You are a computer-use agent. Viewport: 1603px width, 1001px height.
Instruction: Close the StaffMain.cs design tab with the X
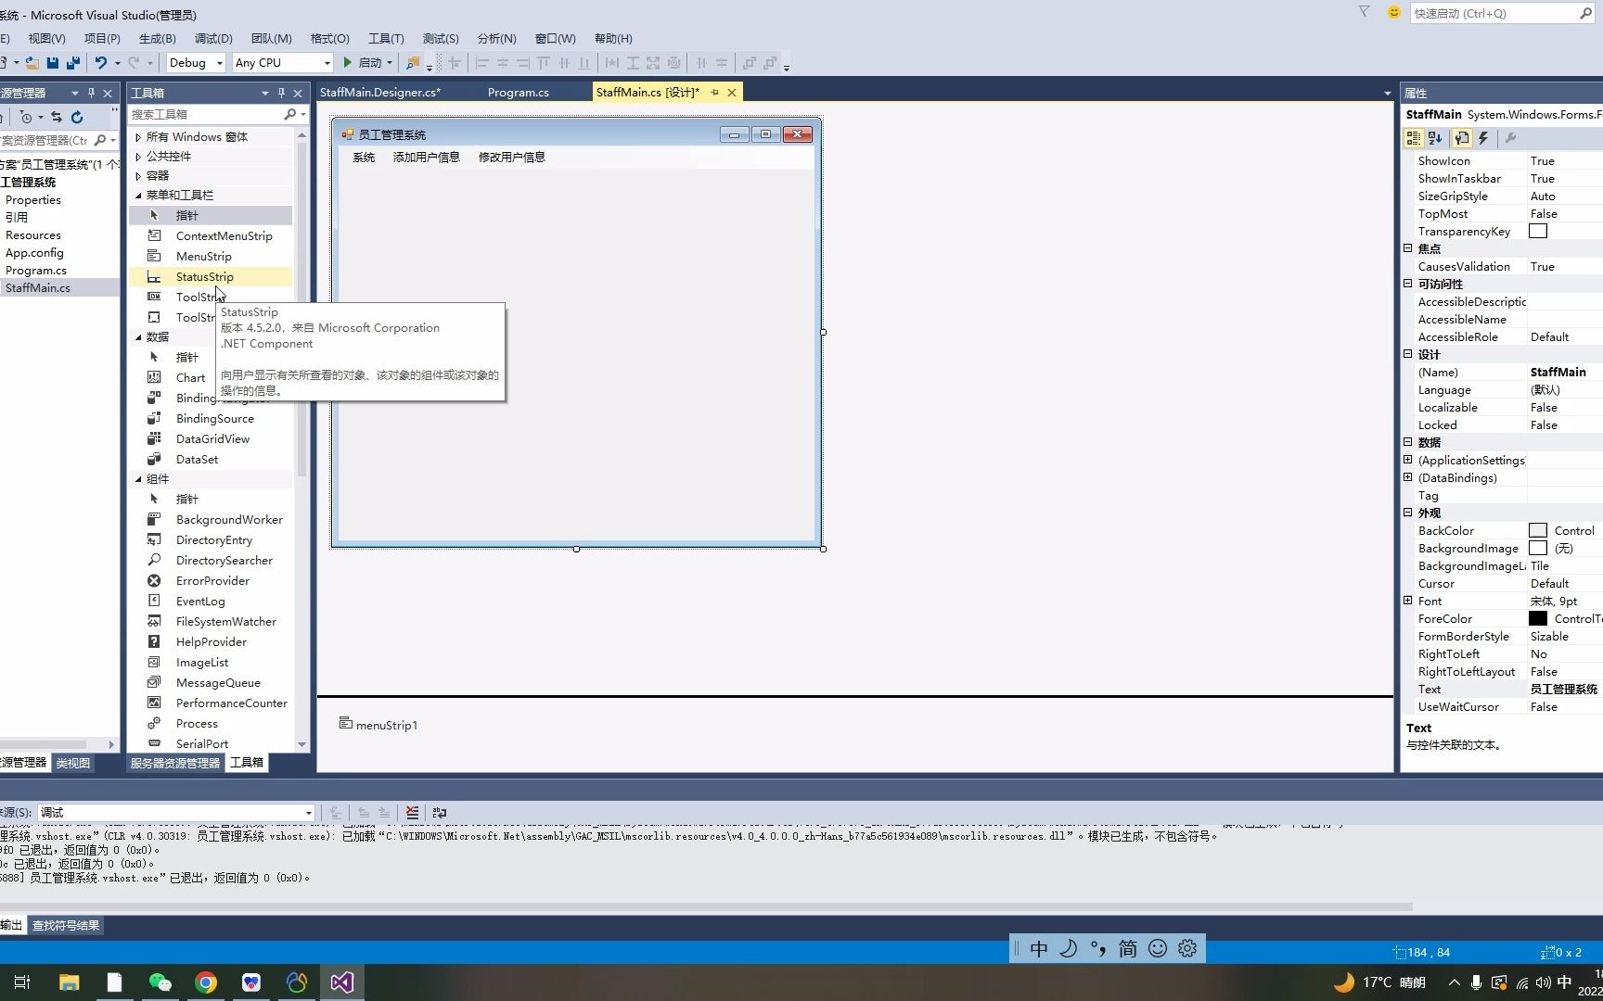point(732,93)
